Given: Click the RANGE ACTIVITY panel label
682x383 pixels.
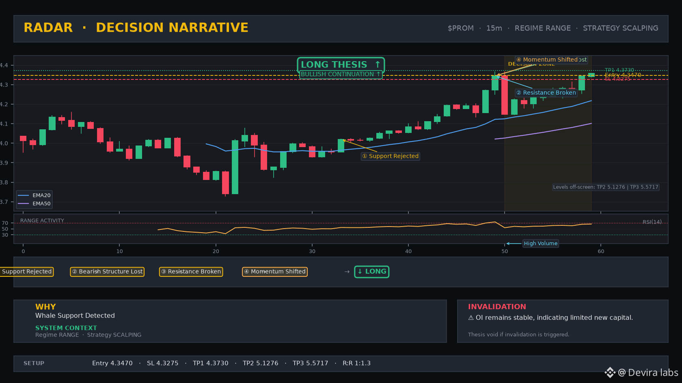Looking at the screenshot, I should pos(42,220).
